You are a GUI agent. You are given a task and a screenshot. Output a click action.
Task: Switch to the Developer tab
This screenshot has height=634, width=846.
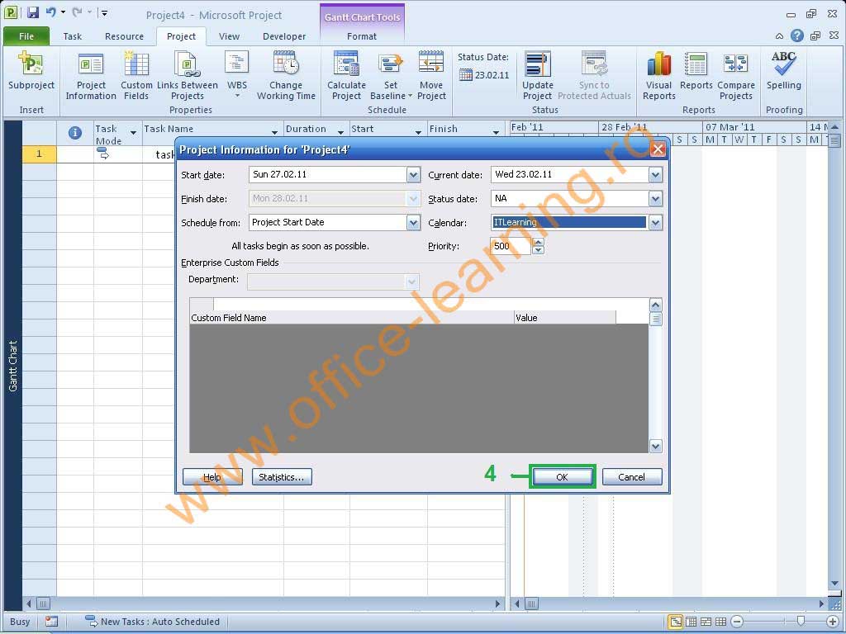coord(284,36)
